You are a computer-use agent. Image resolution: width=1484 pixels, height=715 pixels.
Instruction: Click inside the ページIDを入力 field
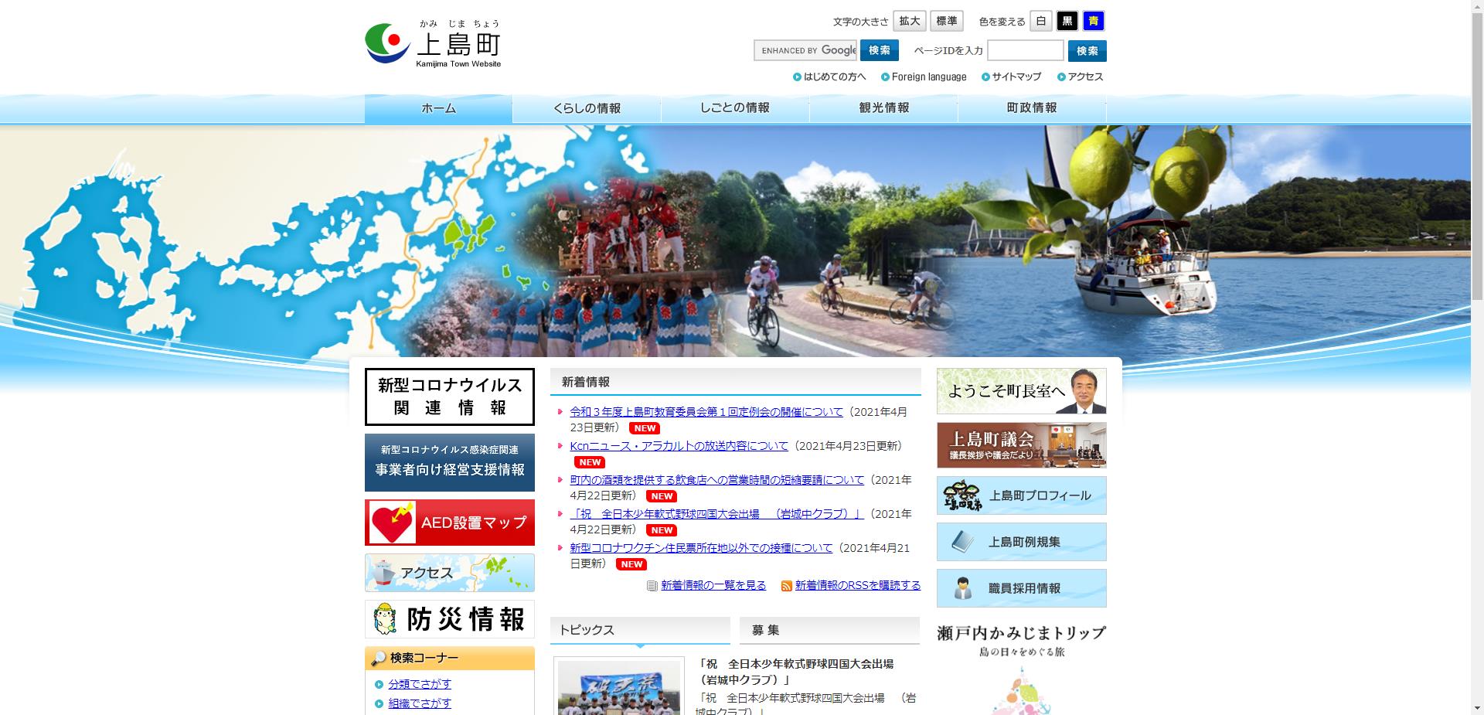tap(1025, 50)
